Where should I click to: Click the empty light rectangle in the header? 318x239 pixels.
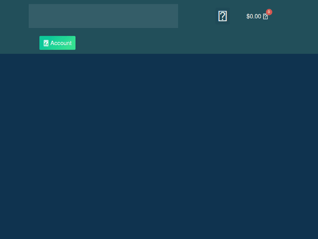pos(103,16)
